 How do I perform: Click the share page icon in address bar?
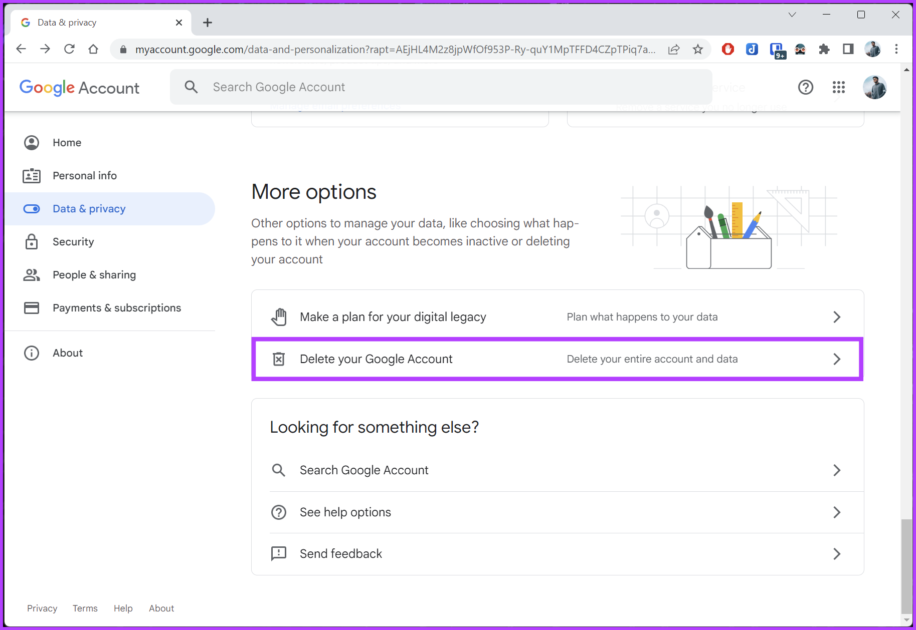click(x=674, y=49)
